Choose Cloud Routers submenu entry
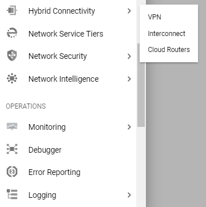Screen dimensions: 206x207 click(x=169, y=50)
